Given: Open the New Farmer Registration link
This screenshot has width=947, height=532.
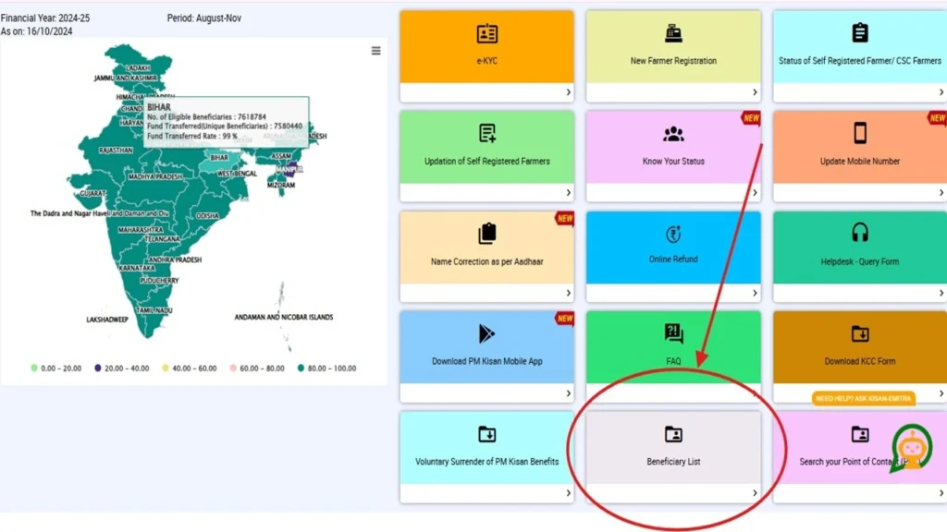Looking at the screenshot, I should pyautogui.click(x=673, y=61).
